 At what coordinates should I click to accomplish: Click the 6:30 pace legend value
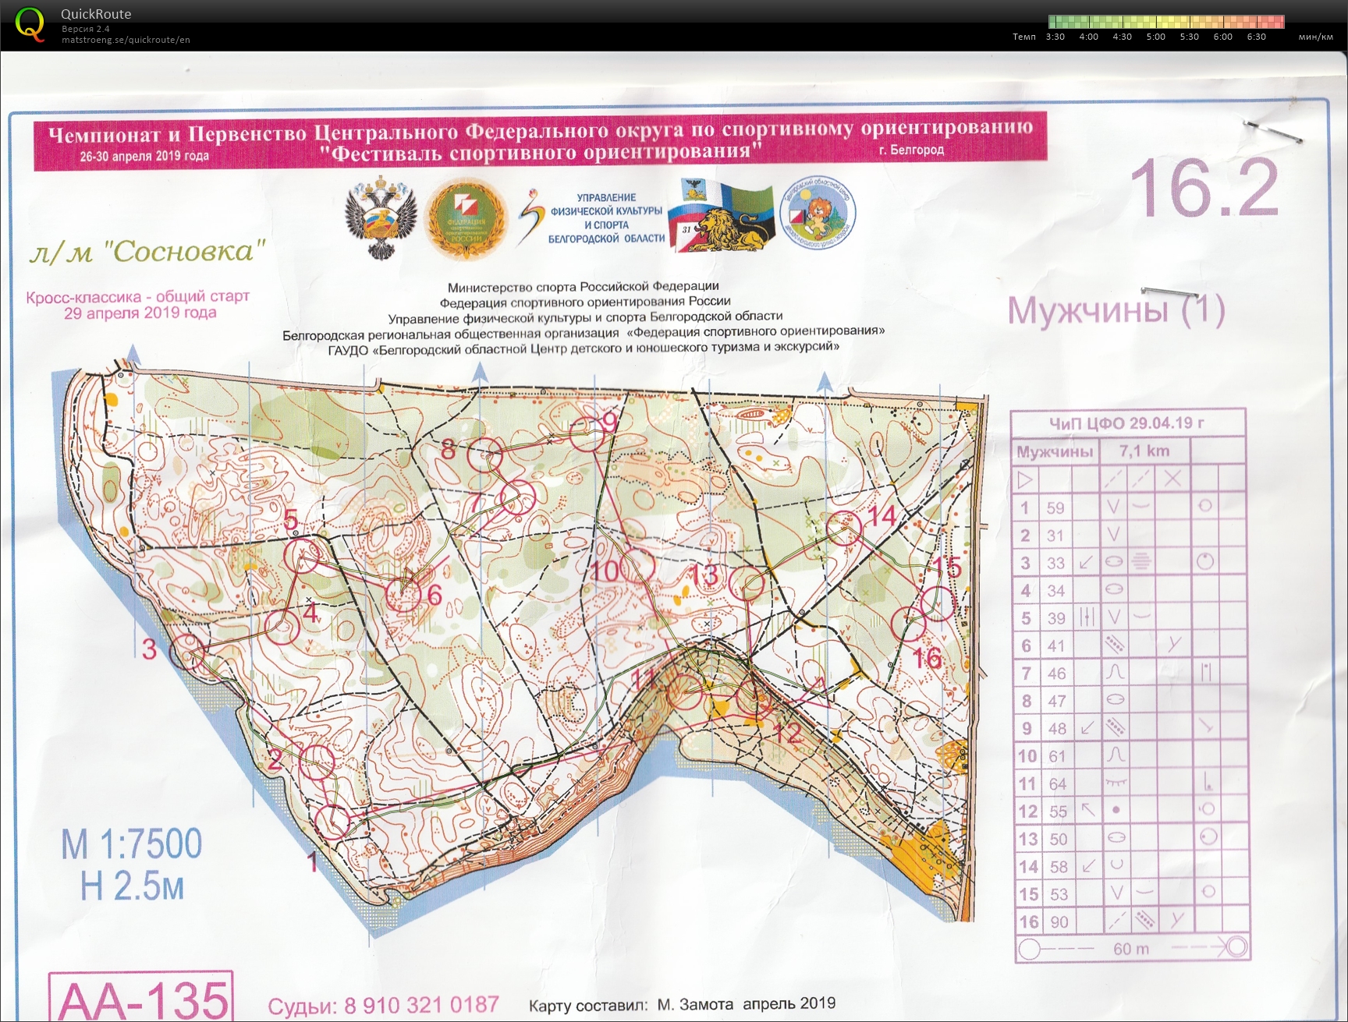(x=1257, y=37)
